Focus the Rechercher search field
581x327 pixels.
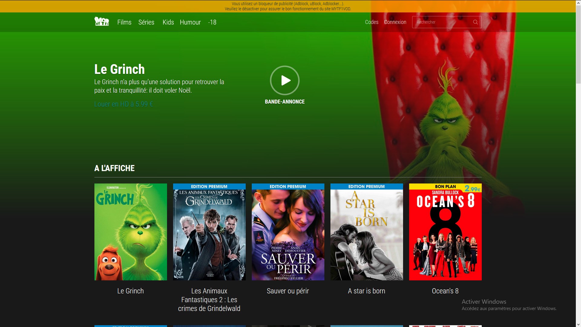click(442, 22)
